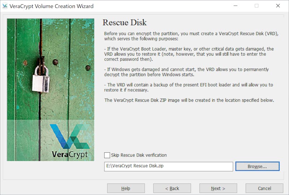This screenshot has height=195, width=289.
Task: Click the VeraCrypt padlock banner image
Action: pos(51,90)
